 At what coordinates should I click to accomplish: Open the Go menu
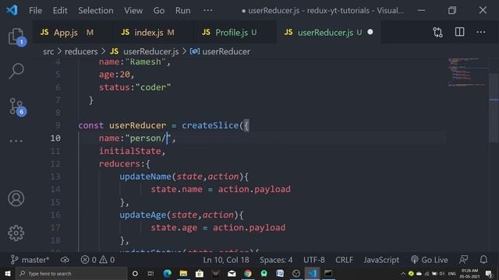pyautogui.click(x=159, y=10)
